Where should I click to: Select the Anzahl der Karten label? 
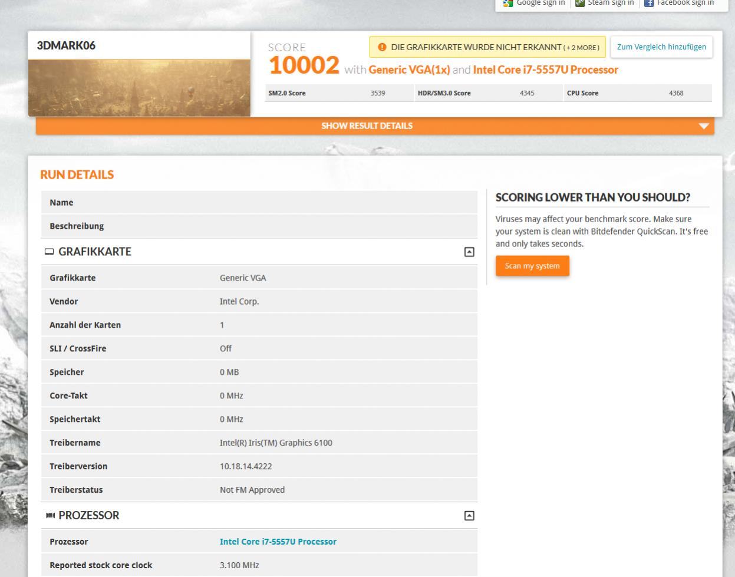(85, 325)
